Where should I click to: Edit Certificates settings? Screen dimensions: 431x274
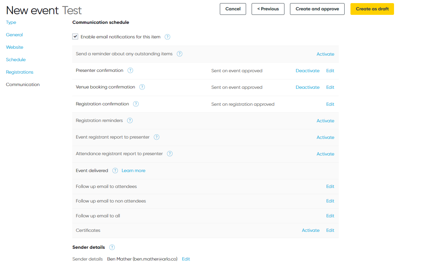[x=330, y=230]
